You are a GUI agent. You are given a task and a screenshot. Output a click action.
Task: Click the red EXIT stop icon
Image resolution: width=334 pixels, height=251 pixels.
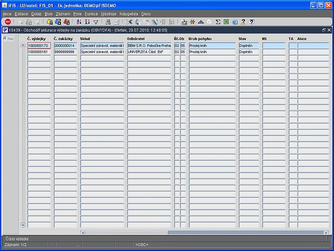point(8,22)
